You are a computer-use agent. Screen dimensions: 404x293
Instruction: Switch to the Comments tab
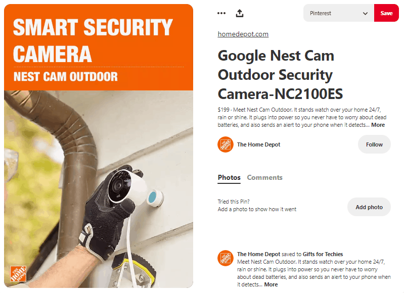264,177
